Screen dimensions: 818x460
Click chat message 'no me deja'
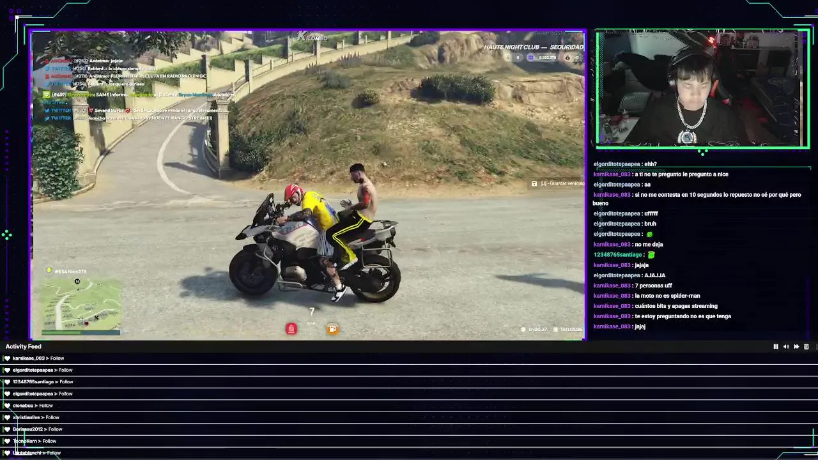tap(649, 245)
